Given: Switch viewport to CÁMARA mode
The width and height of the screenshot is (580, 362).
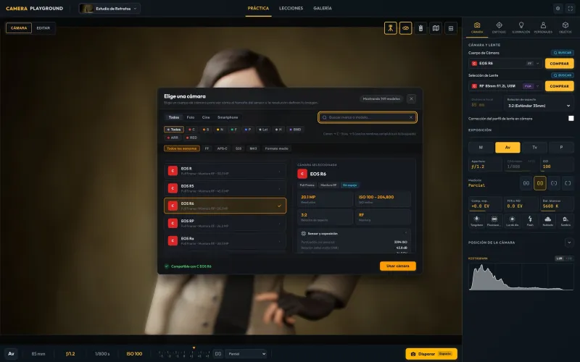Looking at the screenshot, I should click(19, 28).
